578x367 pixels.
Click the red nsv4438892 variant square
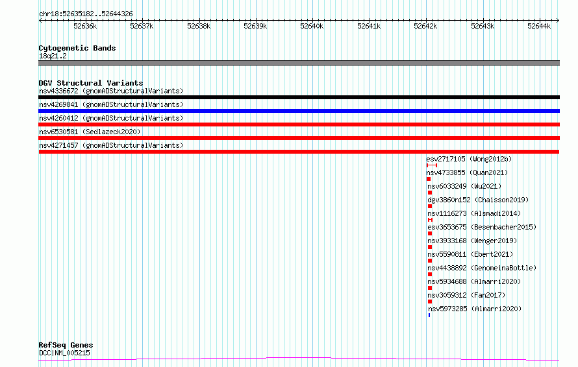(x=430, y=275)
